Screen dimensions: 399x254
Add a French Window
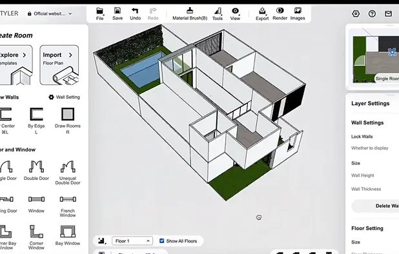click(x=68, y=206)
